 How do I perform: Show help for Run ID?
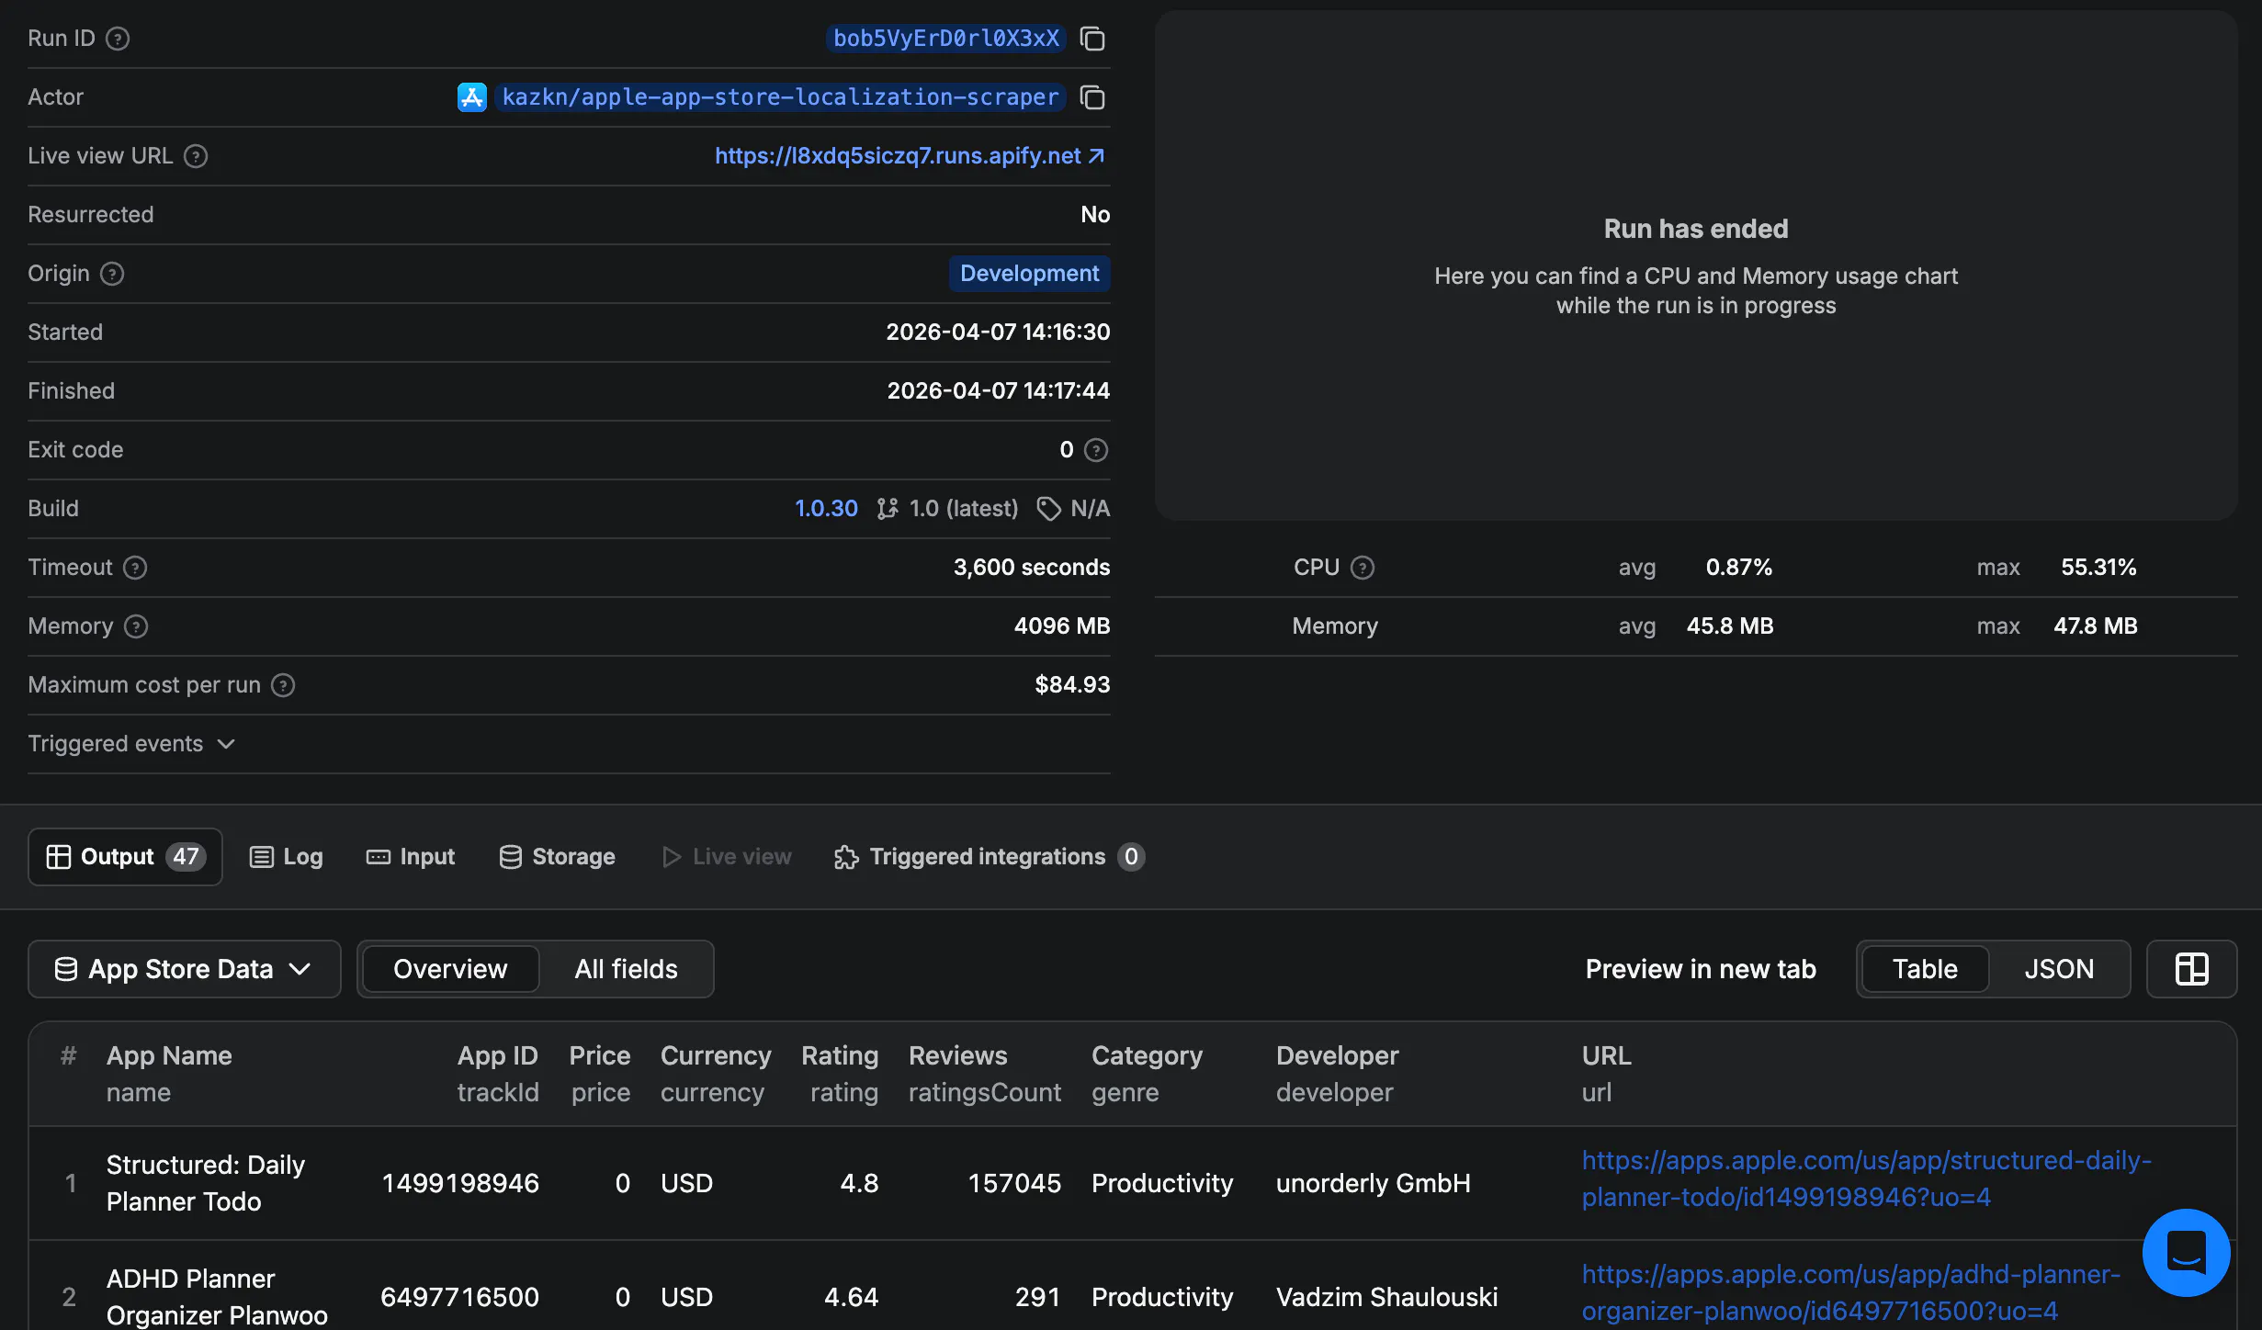(118, 39)
